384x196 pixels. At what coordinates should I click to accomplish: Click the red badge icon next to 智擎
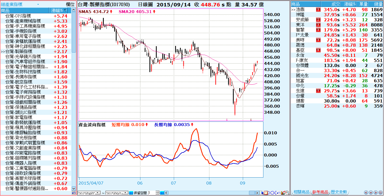coord(318,30)
